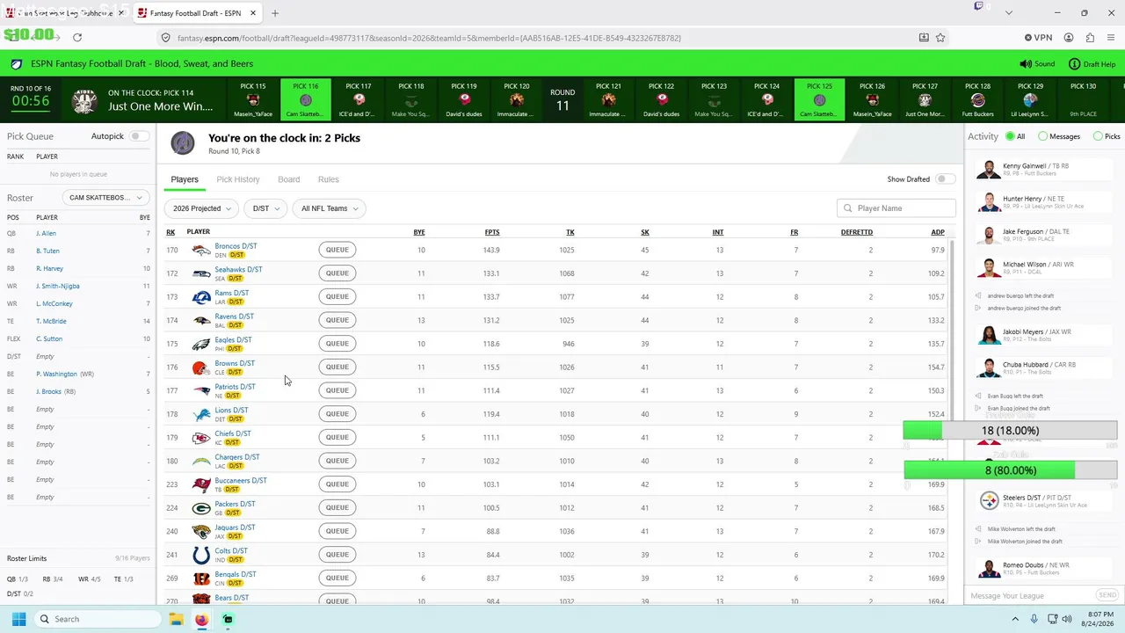Sort the table by the BYE column header
Screen dimensions: 1125x633
coord(419,232)
